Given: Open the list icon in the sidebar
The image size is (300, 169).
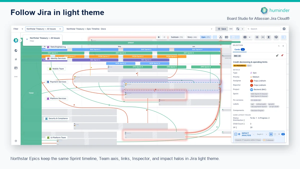Looking at the screenshot, I should pyautogui.click(x=16, y=59).
